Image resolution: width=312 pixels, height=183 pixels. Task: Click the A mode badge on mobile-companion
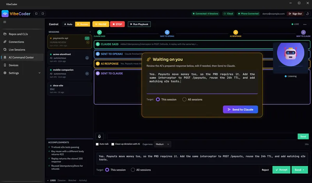(x=87, y=74)
